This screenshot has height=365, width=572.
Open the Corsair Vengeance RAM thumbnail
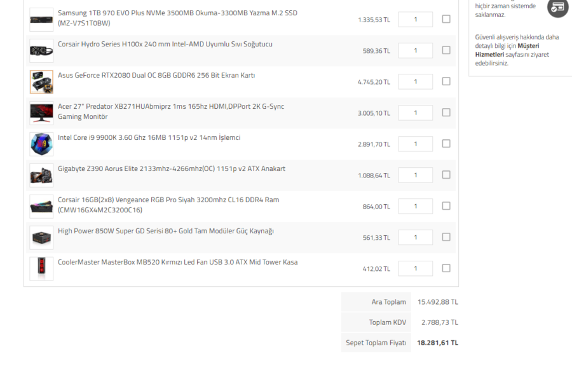click(x=41, y=206)
